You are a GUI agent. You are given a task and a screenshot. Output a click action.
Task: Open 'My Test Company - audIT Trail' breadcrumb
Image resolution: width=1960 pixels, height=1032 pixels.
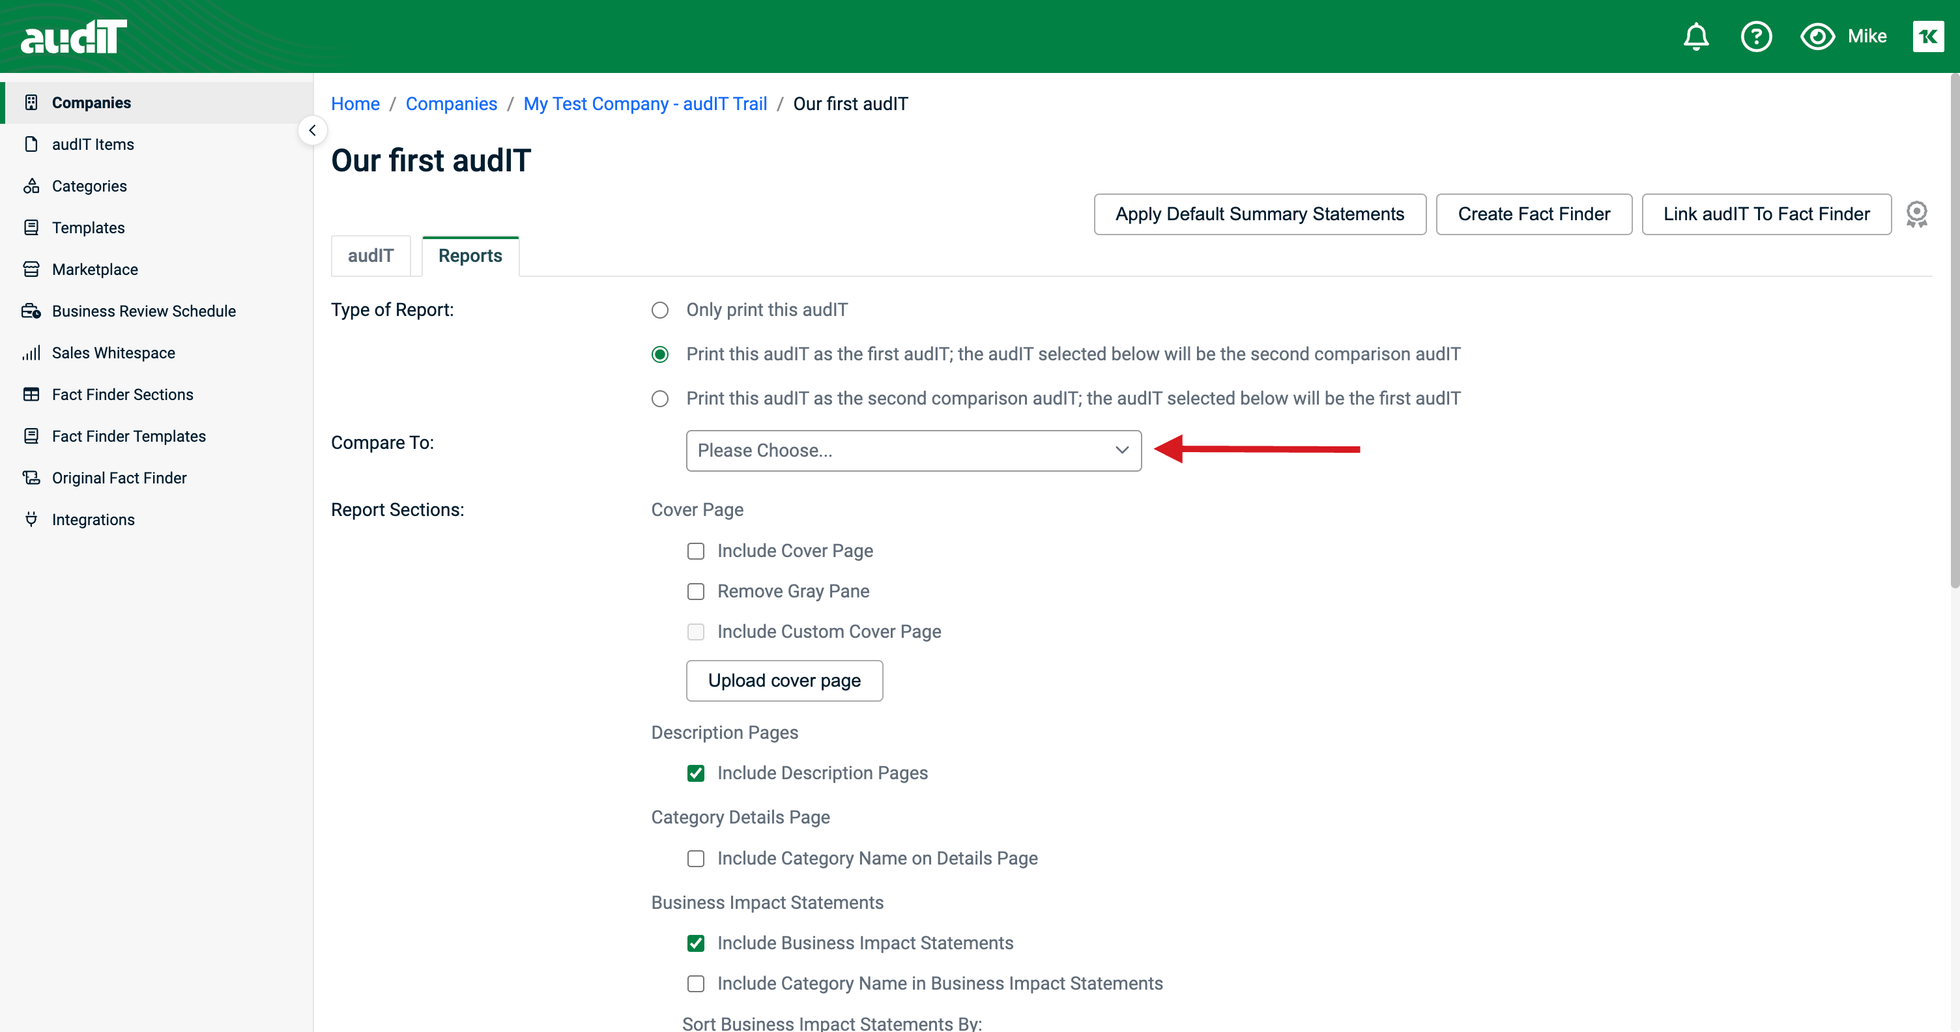pos(645,104)
